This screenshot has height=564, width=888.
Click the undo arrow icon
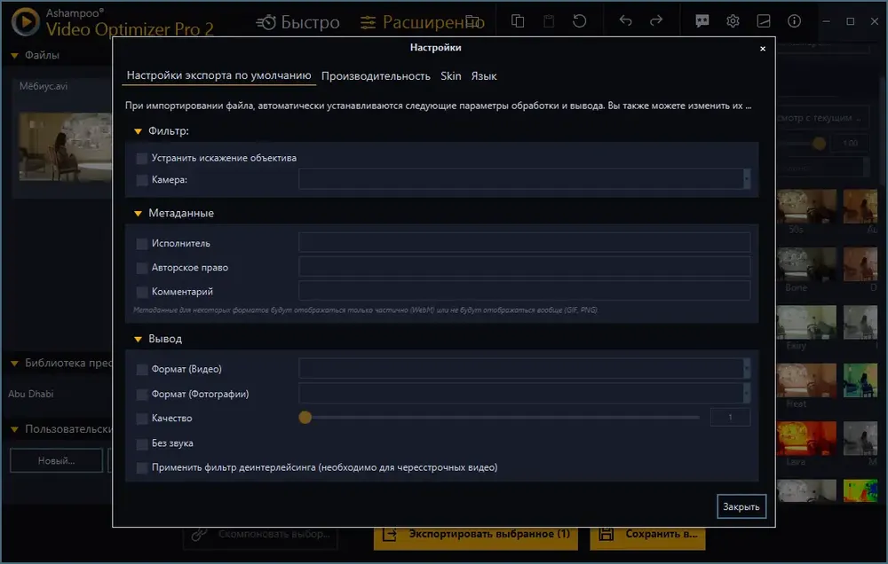pos(626,21)
